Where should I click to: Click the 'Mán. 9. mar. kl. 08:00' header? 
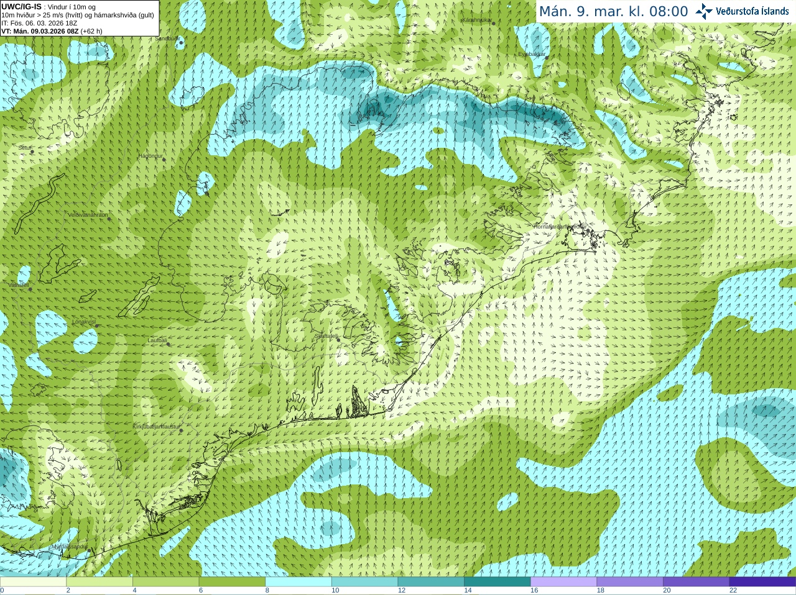[613, 11]
